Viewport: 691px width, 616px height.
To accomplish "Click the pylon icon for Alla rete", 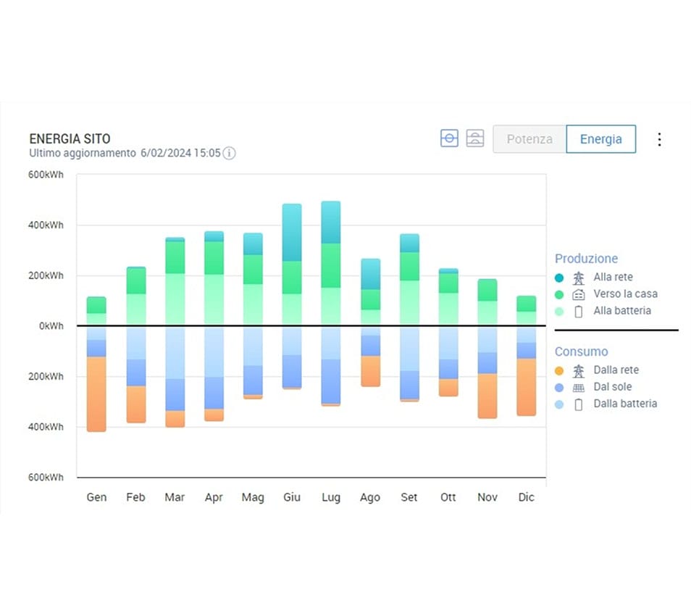I will (578, 278).
